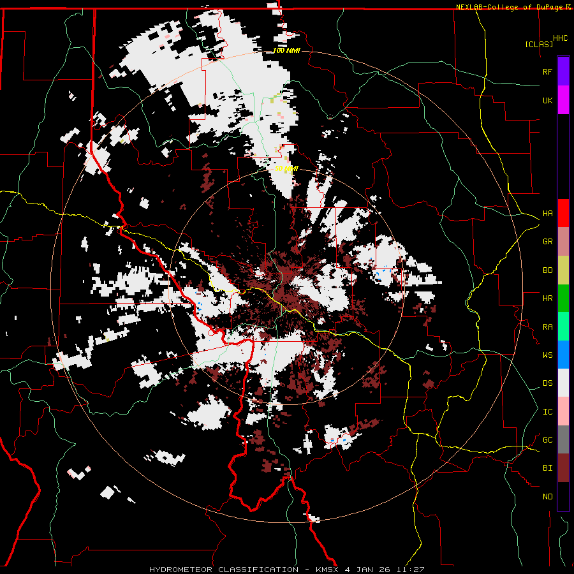Select the BD yellow legend block
574x574 pixels.
(x=563, y=270)
